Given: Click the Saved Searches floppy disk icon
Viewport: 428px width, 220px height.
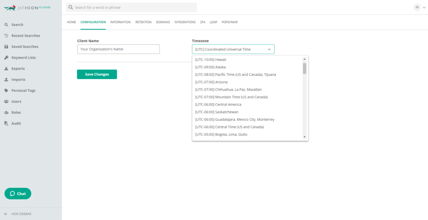Looking at the screenshot, I should click(x=6, y=47).
